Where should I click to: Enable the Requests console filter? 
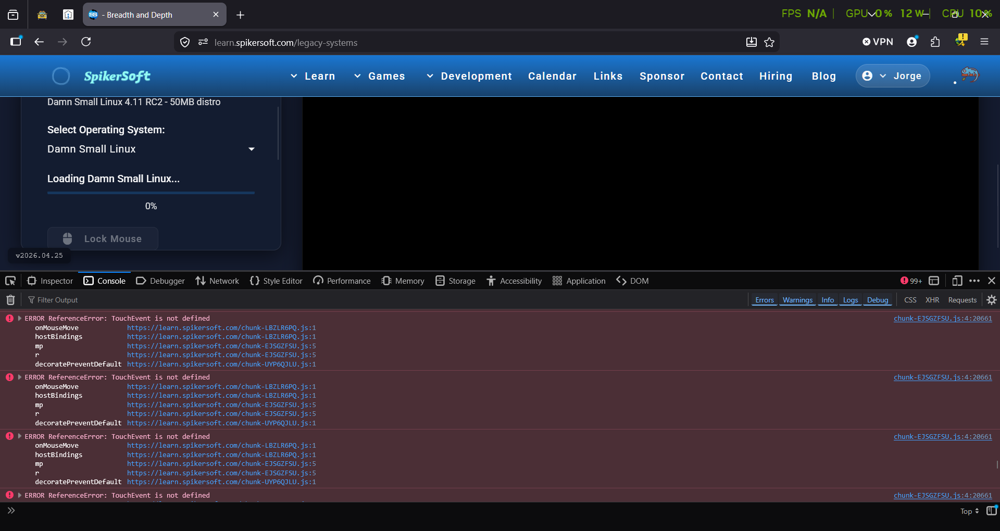[963, 300]
